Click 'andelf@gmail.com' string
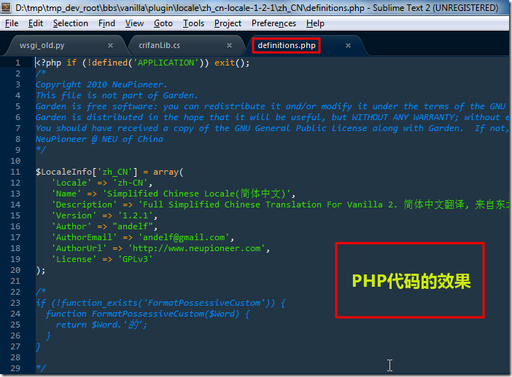Screen dimensions: 512x377 coord(184,237)
